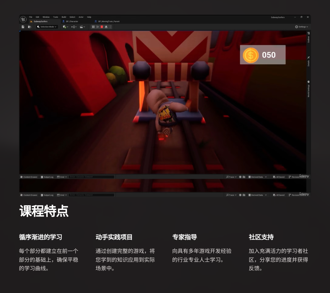Focus lower Enter Console Command field
Viewport: 330px width, 293px height.
tap(92, 195)
